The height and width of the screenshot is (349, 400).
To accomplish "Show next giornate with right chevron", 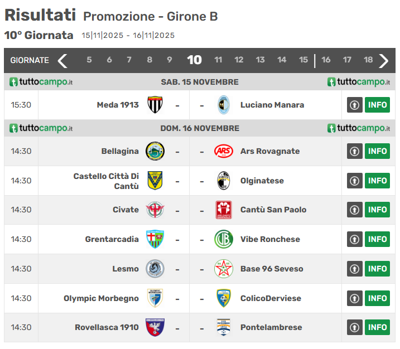I will pos(383,60).
